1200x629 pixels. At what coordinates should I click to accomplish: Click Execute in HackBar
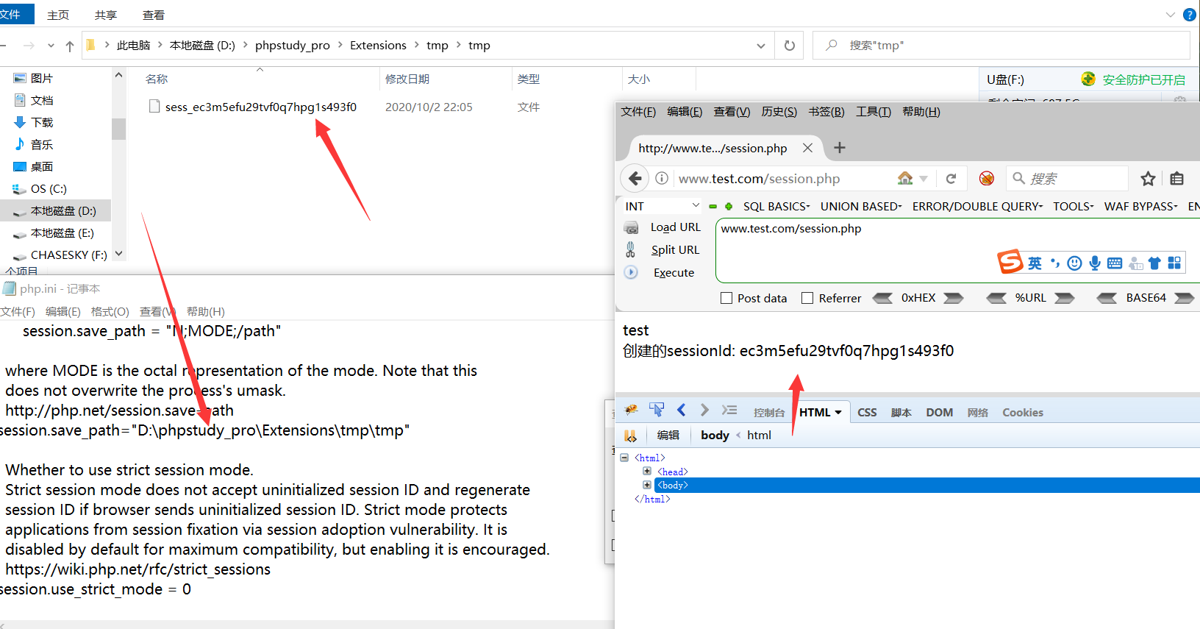click(674, 273)
